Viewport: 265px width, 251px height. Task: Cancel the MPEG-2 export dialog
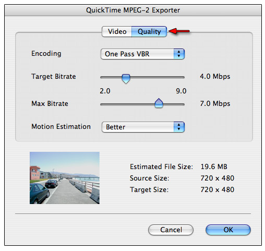coord(171,230)
